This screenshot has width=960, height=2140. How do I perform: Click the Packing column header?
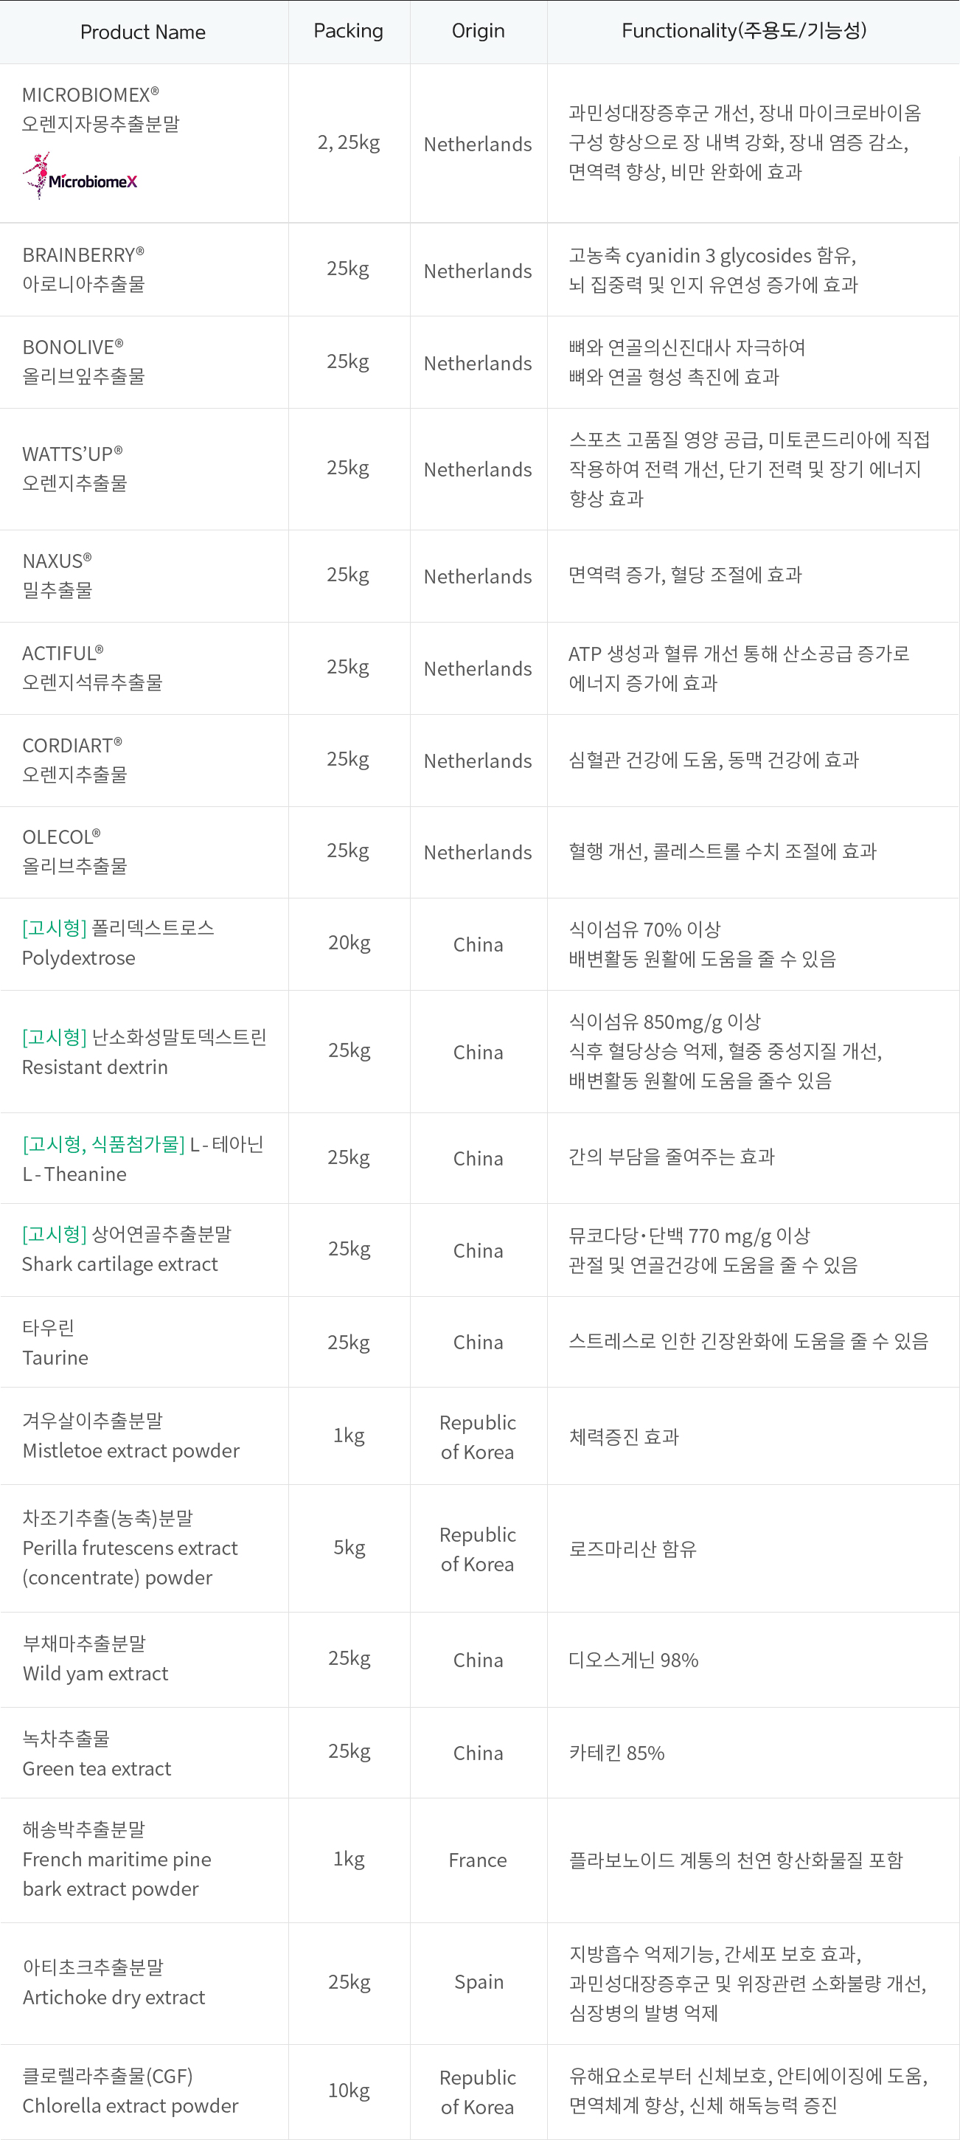pyautogui.click(x=348, y=31)
